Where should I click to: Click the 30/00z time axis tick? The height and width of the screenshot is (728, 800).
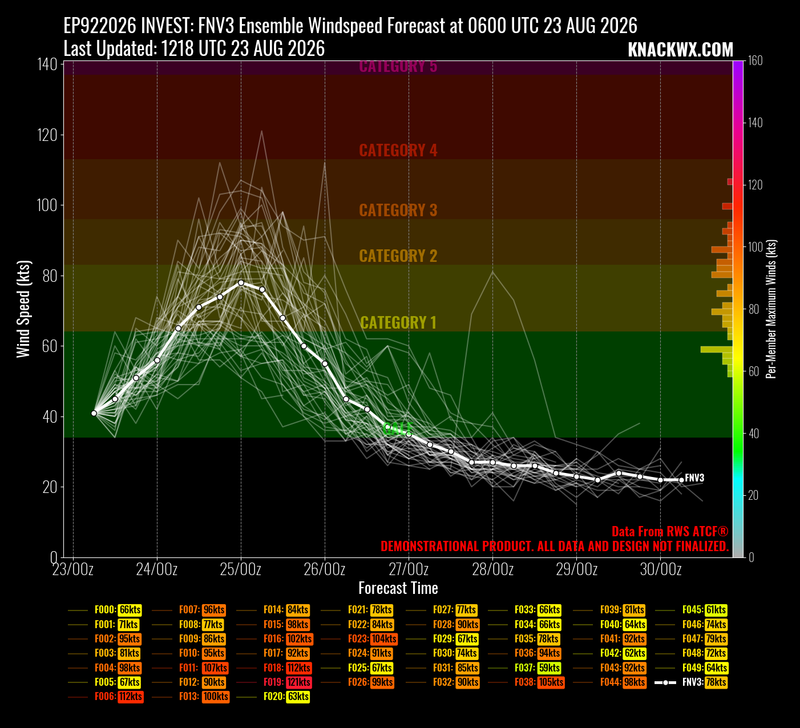[x=660, y=569]
